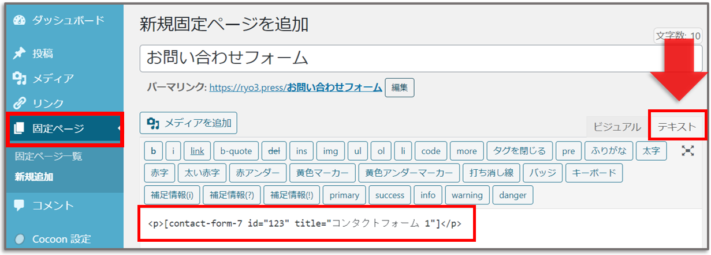
Task: Click the 黄色マーカー button
Action: (322, 173)
